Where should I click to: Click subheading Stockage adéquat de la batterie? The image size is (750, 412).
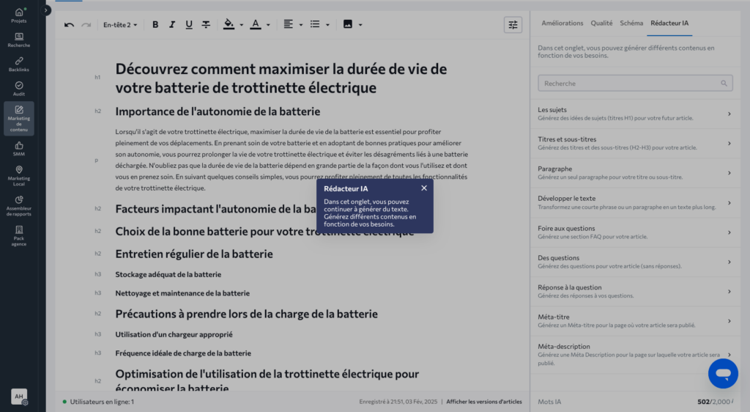[168, 275]
